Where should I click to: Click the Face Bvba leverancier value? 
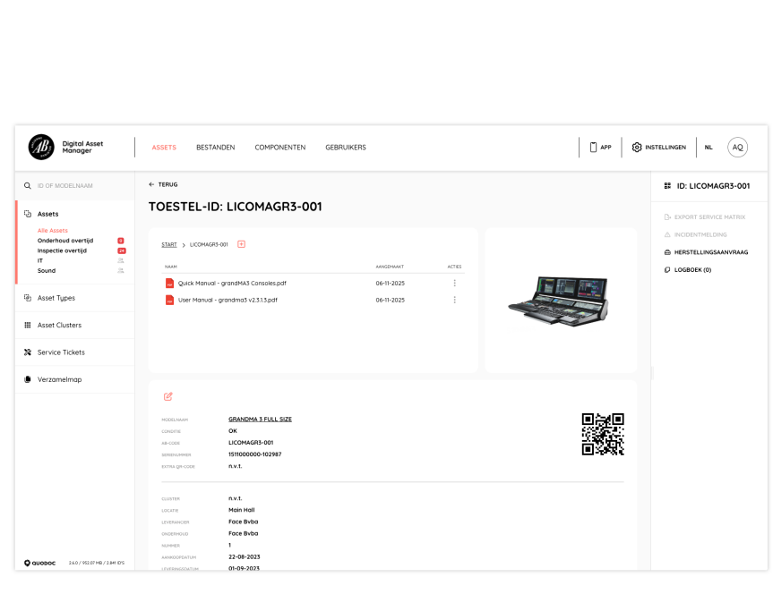click(243, 522)
